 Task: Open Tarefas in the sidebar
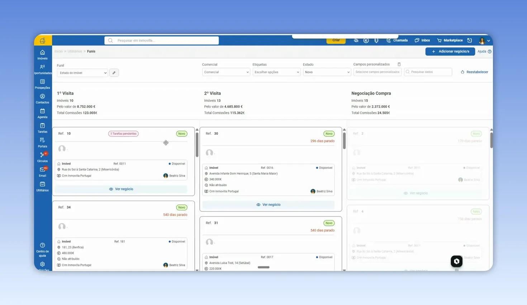pos(42,128)
